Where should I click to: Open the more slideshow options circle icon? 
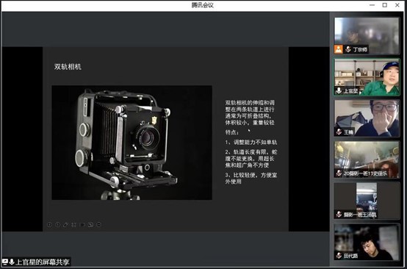pos(98,225)
